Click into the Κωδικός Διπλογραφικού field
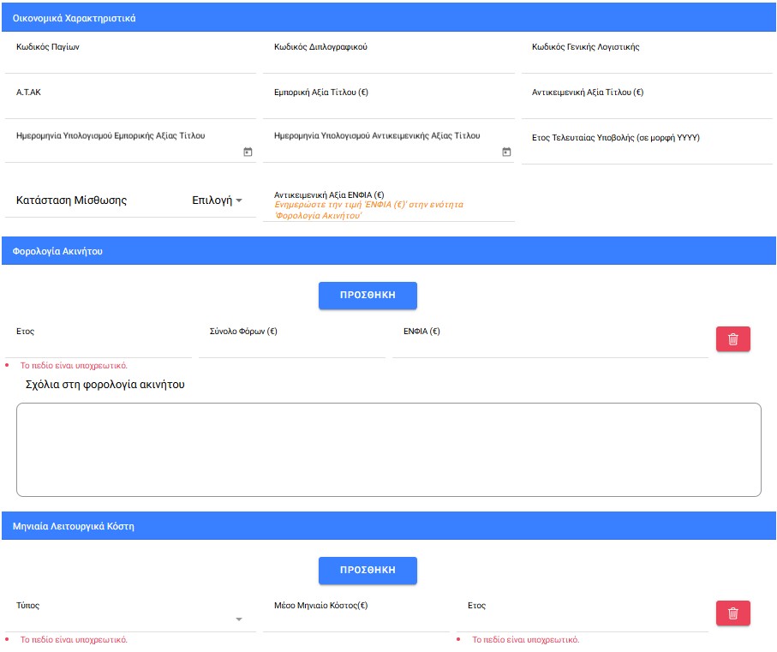Image resolution: width=777 pixels, height=652 pixels. click(388, 62)
